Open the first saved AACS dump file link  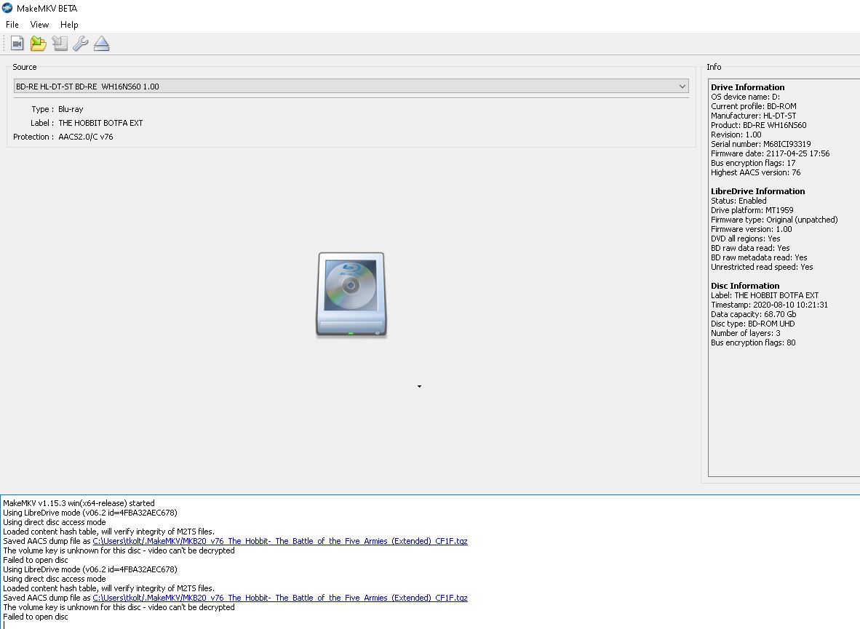pos(279,541)
